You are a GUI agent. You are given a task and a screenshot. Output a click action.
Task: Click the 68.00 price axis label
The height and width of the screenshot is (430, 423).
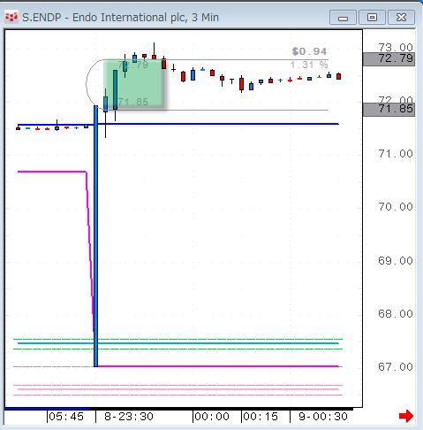click(396, 314)
